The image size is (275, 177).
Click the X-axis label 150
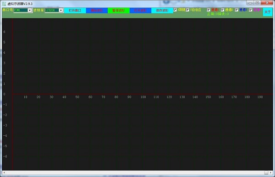[x=208, y=97]
